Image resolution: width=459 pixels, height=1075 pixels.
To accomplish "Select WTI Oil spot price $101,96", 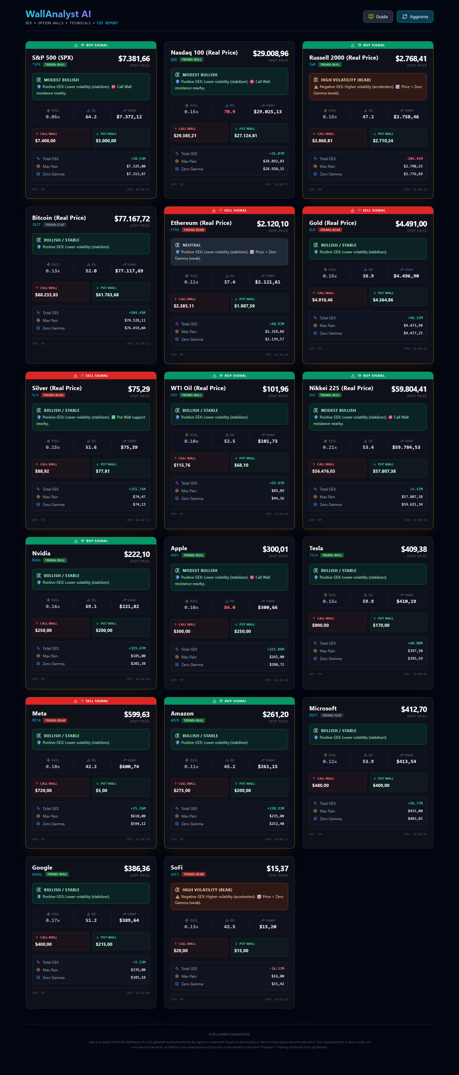I will point(275,389).
